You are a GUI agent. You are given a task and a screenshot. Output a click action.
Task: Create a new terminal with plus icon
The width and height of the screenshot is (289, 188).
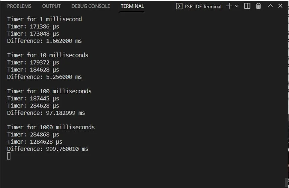click(229, 6)
